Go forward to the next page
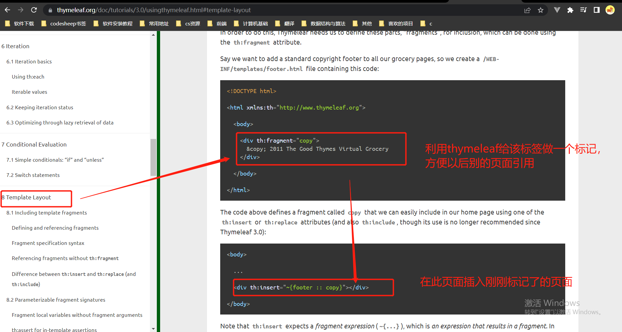 20,10
